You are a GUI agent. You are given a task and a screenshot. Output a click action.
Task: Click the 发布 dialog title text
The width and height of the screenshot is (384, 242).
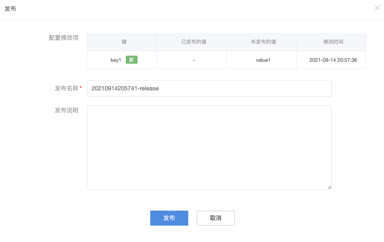[10, 9]
